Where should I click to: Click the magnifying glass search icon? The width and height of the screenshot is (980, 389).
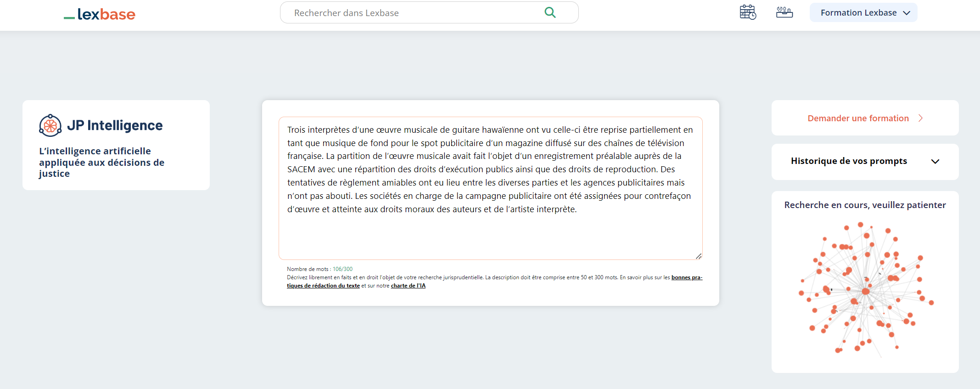(x=550, y=12)
